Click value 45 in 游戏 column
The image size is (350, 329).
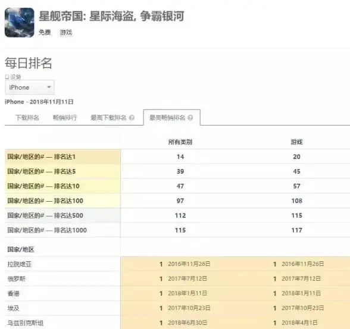click(296, 171)
